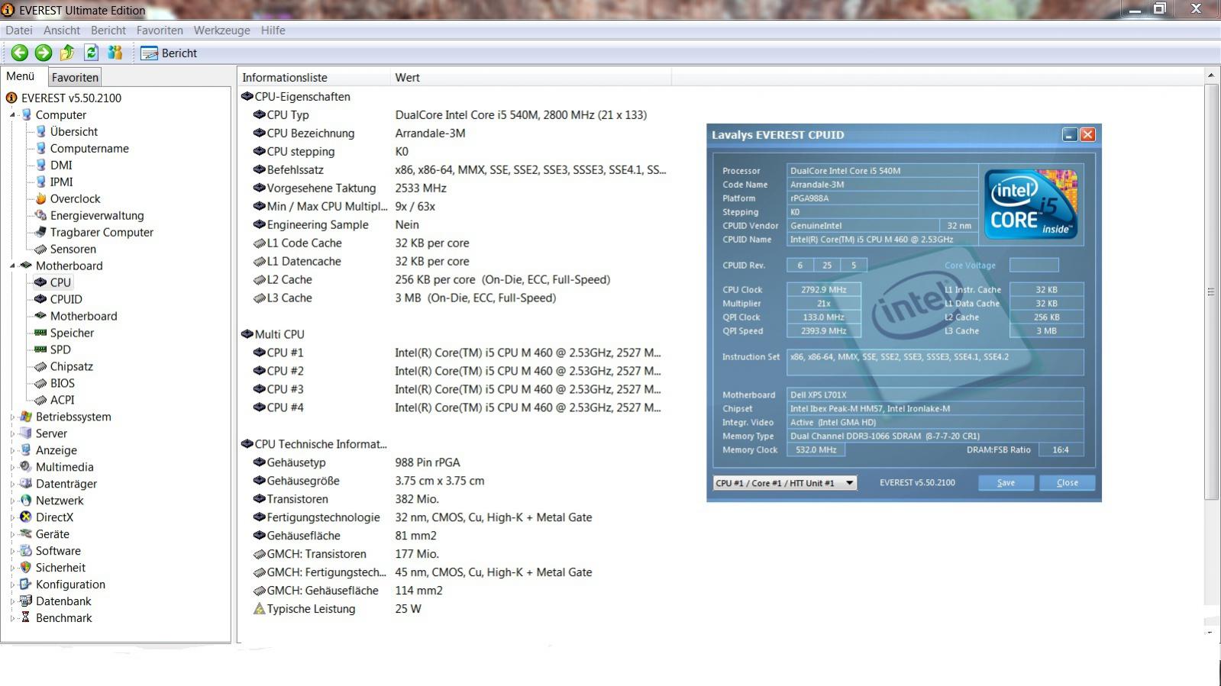Expand the Betriebssystem tree node
1221x686 pixels.
pyautogui.click(x=12, y=417)
